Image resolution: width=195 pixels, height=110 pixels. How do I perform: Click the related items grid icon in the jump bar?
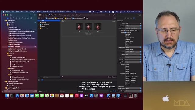pos(39,18)
